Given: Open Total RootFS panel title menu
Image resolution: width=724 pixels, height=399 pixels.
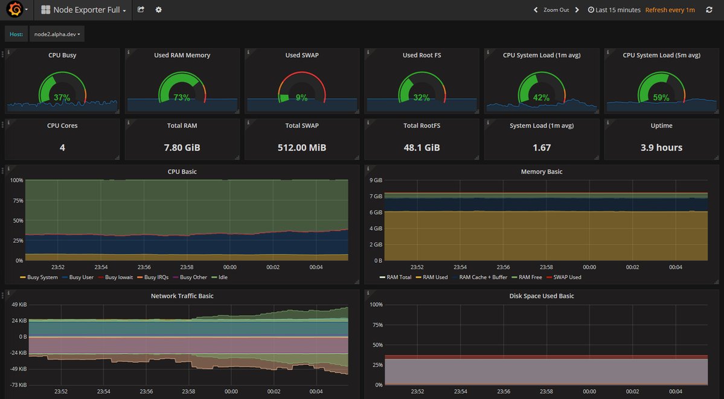Looking at the screenshot, I should pyautogui.click(x=421, y=126).
